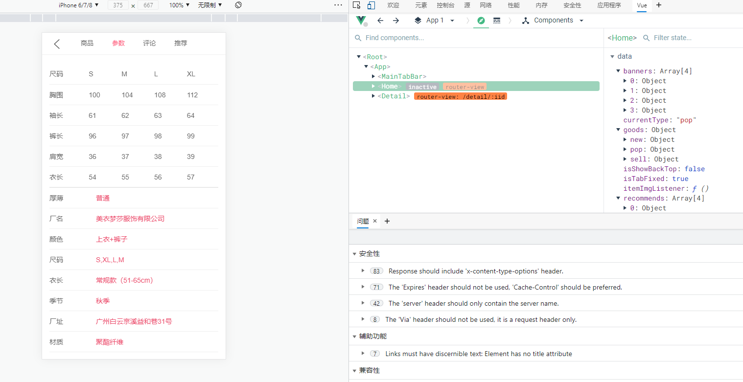743x382 pixels.
Task: Collapse the App tree node
Action: [x=366, y=67]
